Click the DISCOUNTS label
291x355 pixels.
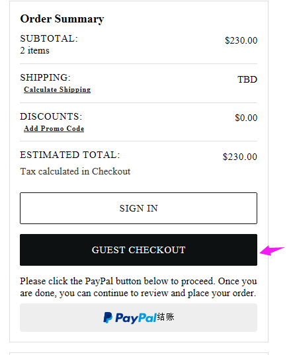[x=51, y=116]
